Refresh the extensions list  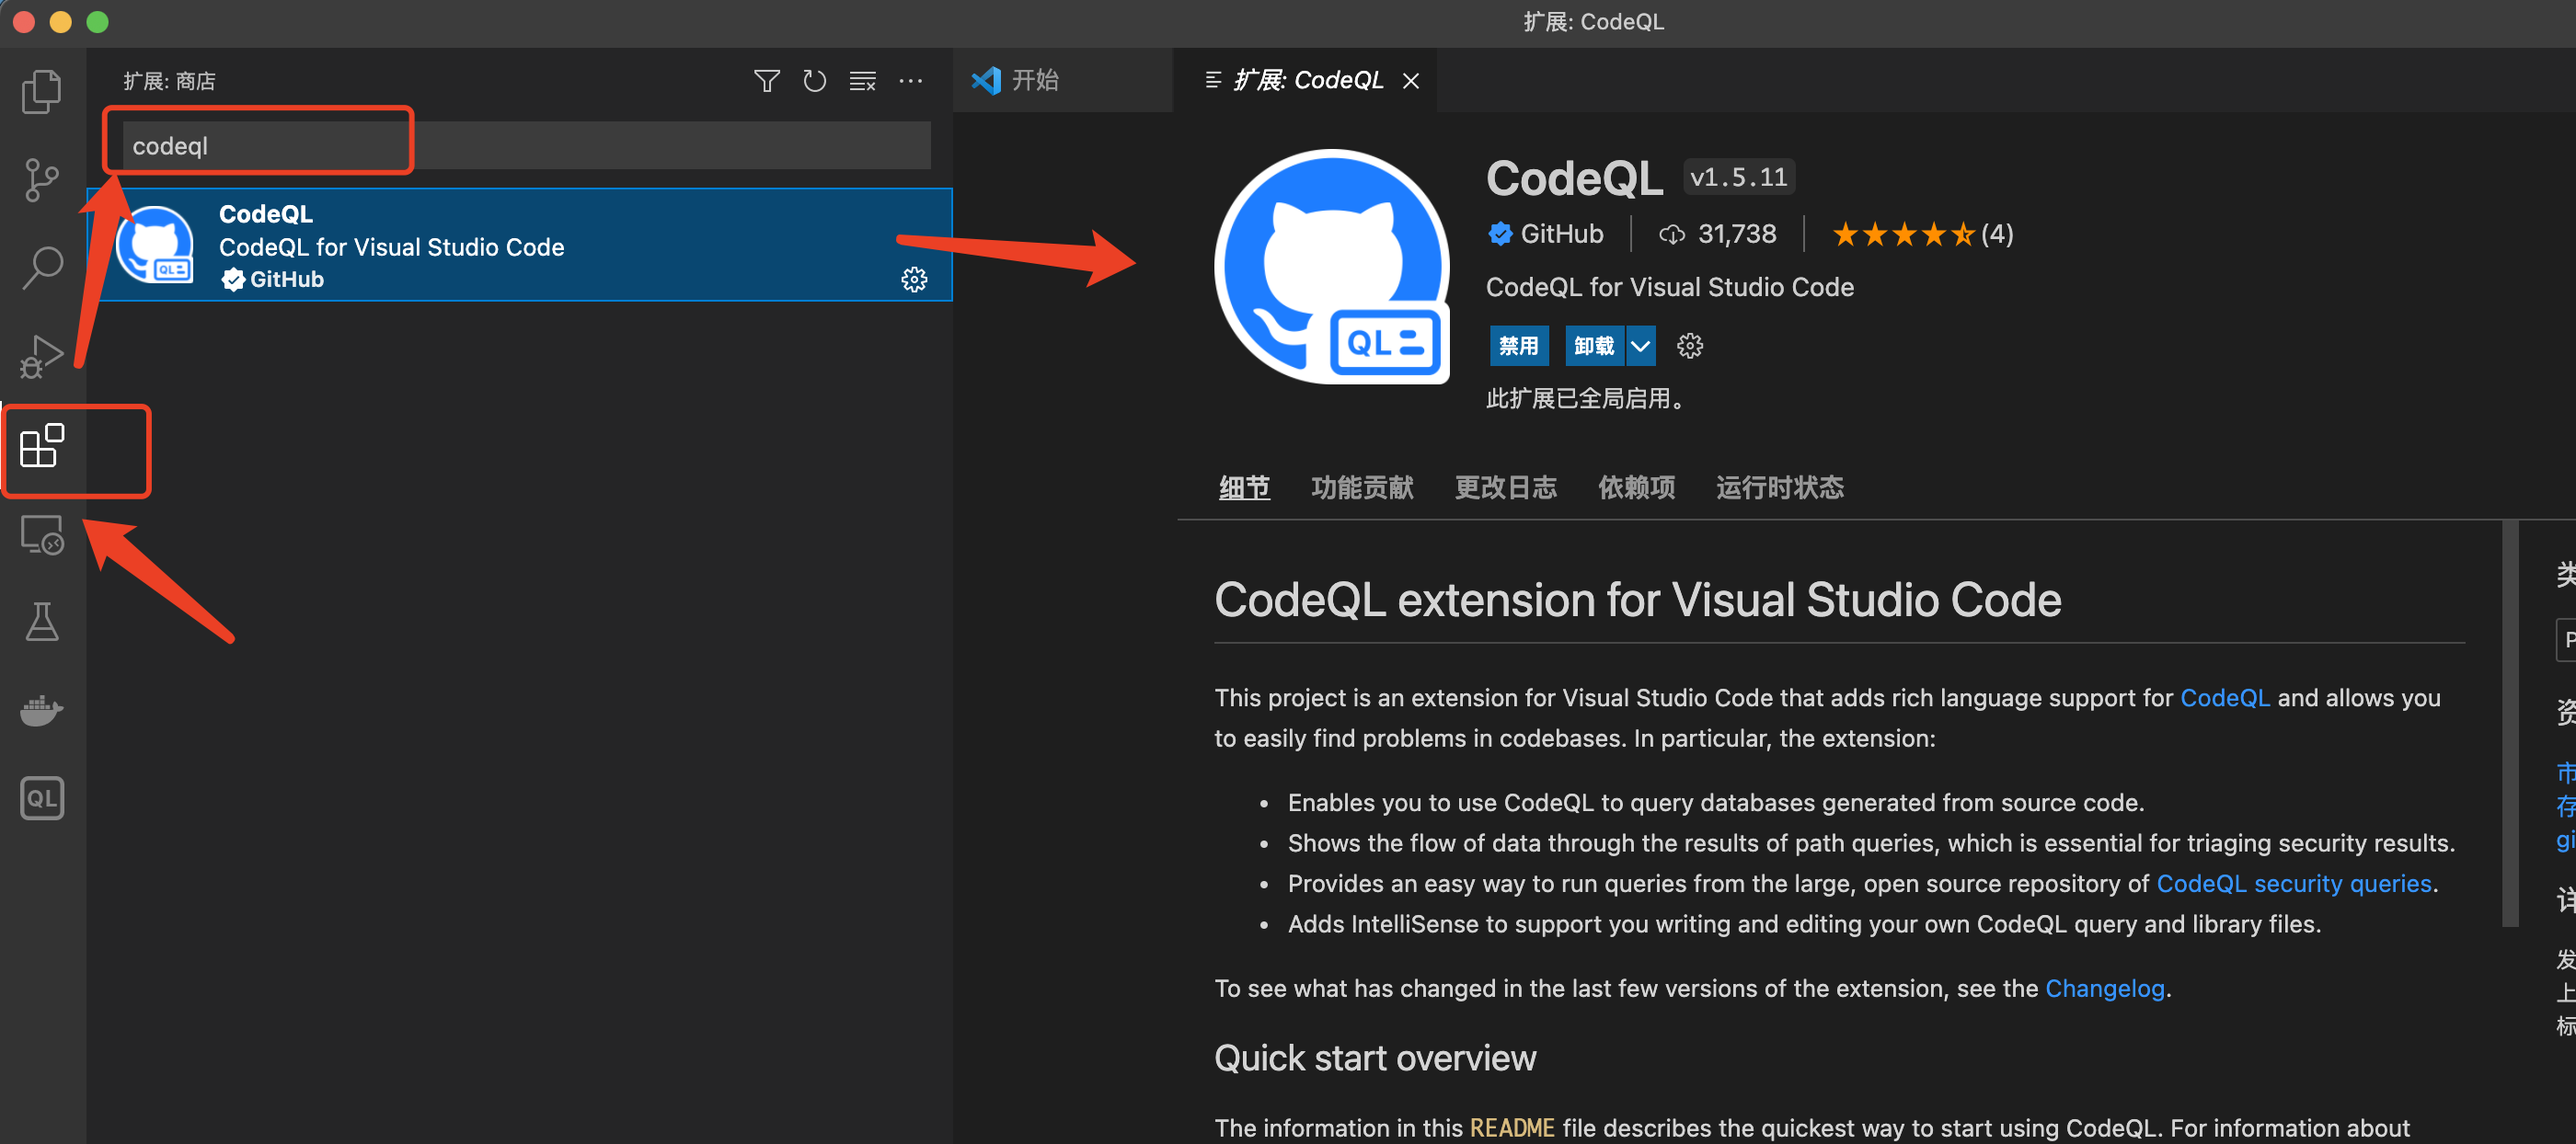814,81
